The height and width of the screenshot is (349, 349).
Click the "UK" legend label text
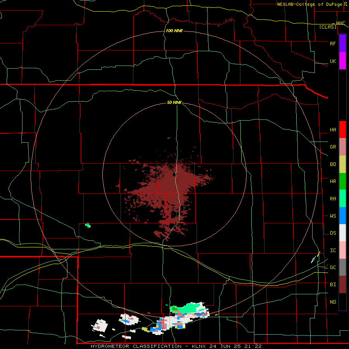pyautogui.click(x=333, y=61)
